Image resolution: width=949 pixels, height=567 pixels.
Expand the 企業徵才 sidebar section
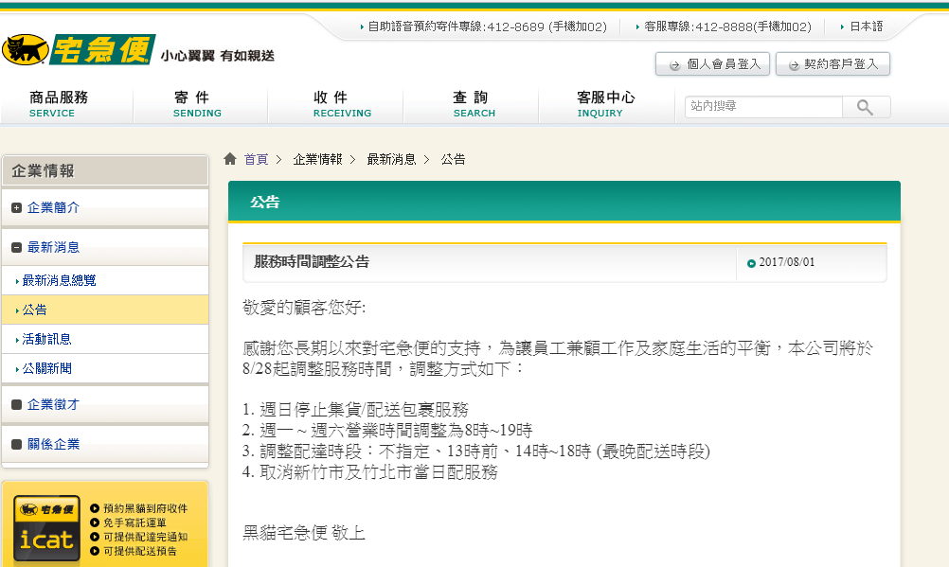(52, 405)
